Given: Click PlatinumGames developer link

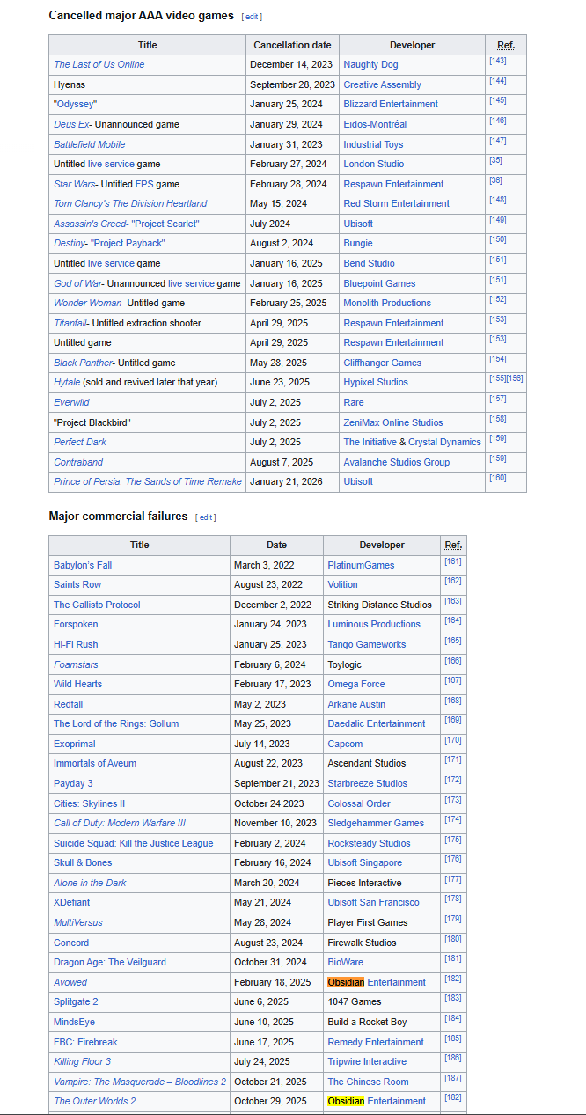Looking at the screenshot, I should [x=361, y=565].
